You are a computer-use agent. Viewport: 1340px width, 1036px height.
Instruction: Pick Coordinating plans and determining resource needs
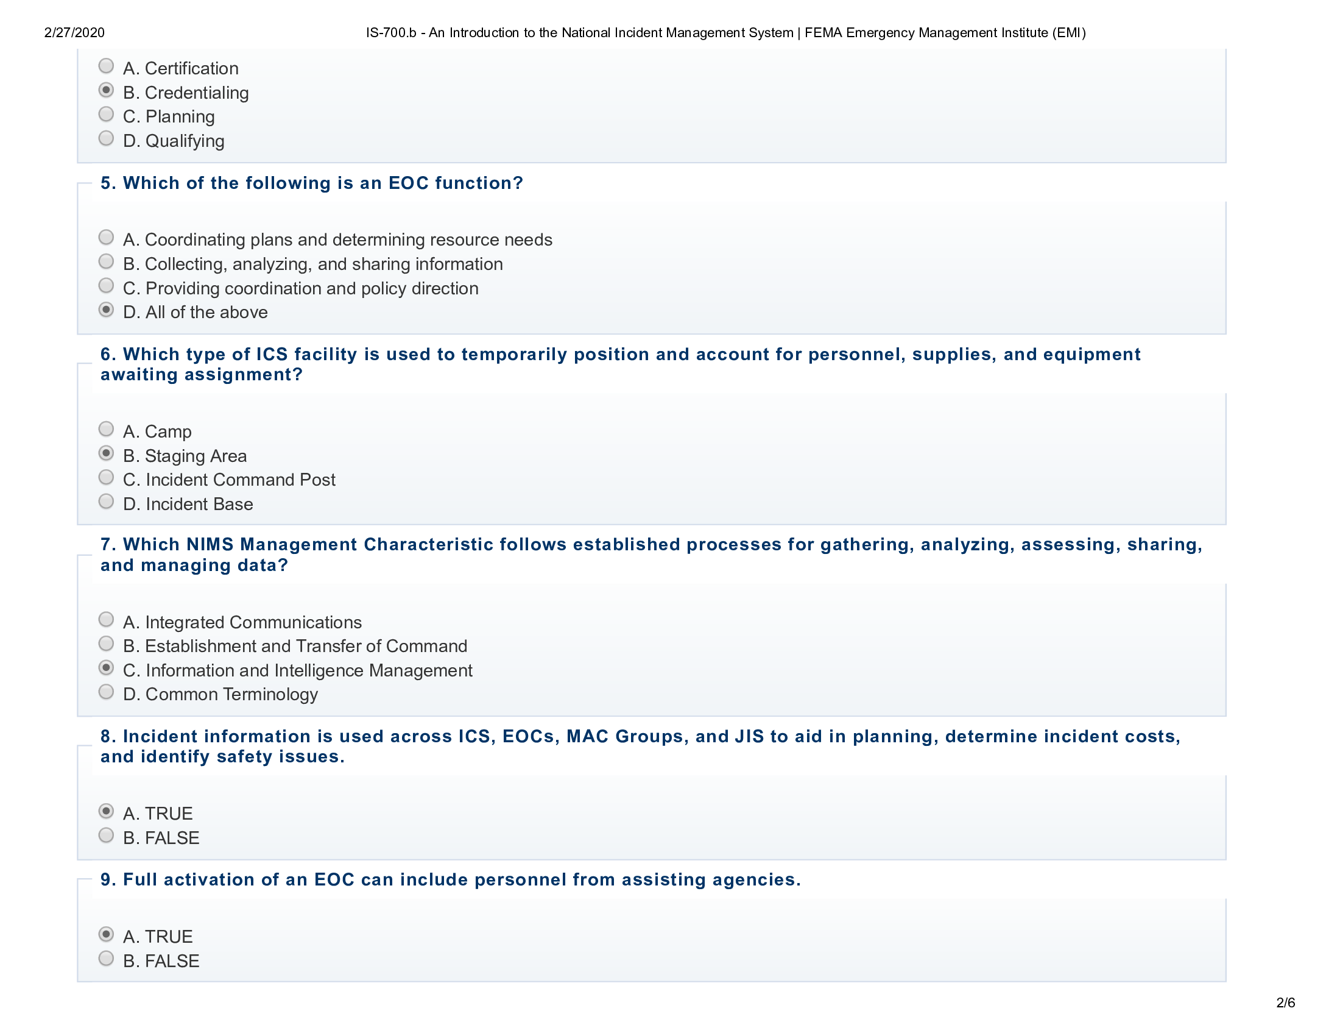point(106,237)
